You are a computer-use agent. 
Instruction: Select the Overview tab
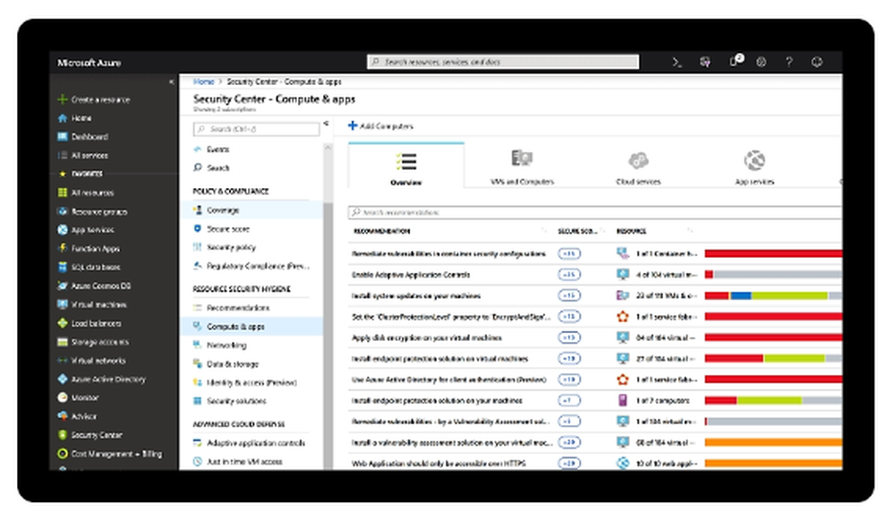point(405,166)
